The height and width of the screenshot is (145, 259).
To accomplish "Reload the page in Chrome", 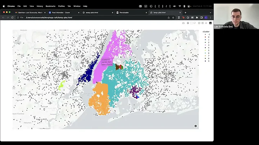I will [12, 18].
